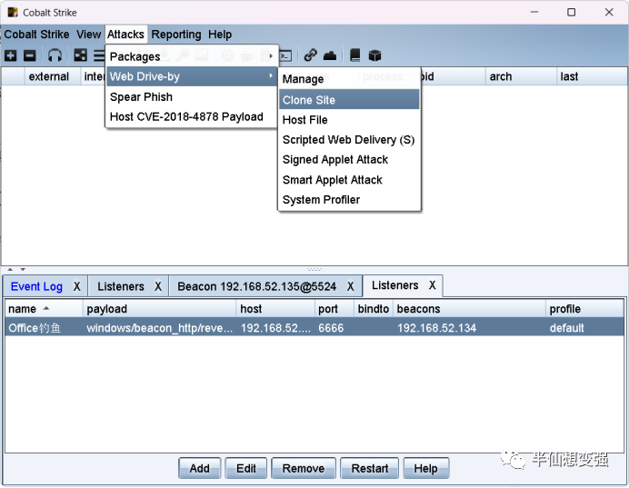The image size is (629, 488).
Task: Close the Event Log tab
Action: [x=77, y=286]
